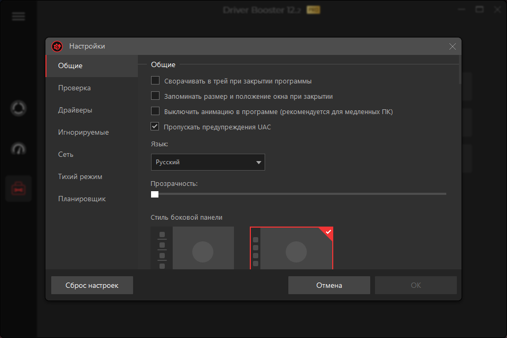Open the Русский language dropdown

(208, 162)
